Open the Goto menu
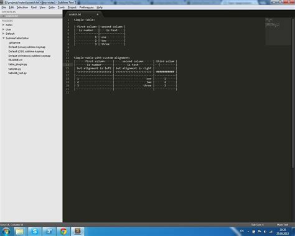Image resolution: width=295 pixels, height=236 pixels. point(52,7)
